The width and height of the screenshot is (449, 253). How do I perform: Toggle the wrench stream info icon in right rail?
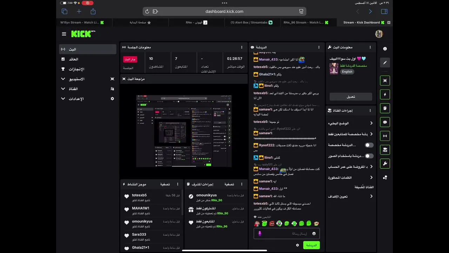click(385, 164)
